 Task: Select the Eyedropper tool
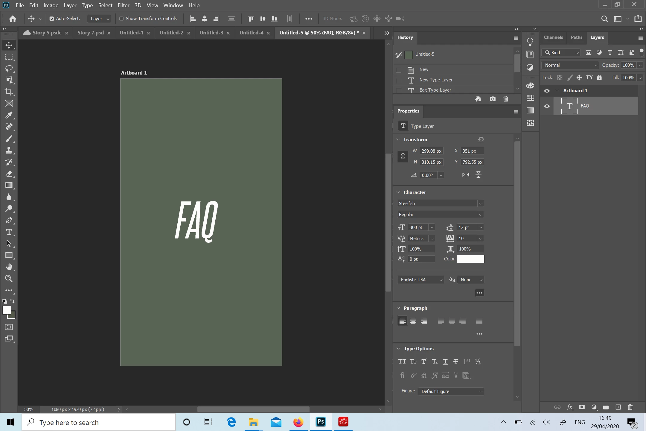pyautogui.click(x=9, y=115)
